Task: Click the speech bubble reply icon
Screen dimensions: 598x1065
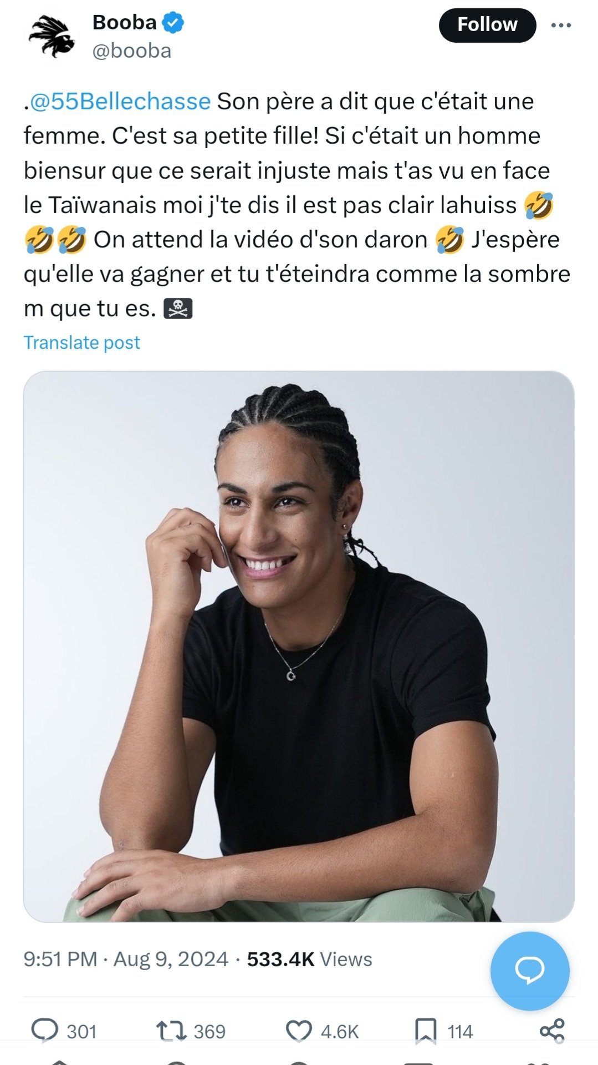Action: (x=44, y=1031)
